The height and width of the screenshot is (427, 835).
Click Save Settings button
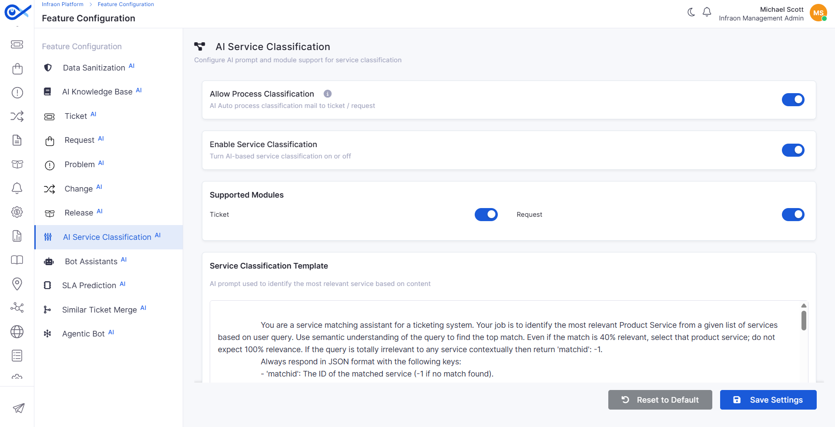[x=768, y=400]
